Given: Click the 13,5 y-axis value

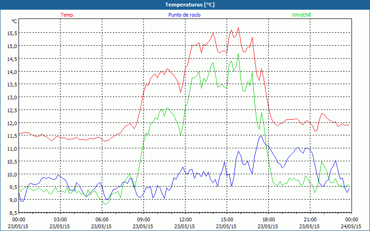Looking at the screenshot, I should point(12,85).
